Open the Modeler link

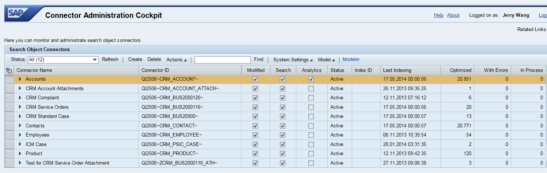tap(351, 59)
